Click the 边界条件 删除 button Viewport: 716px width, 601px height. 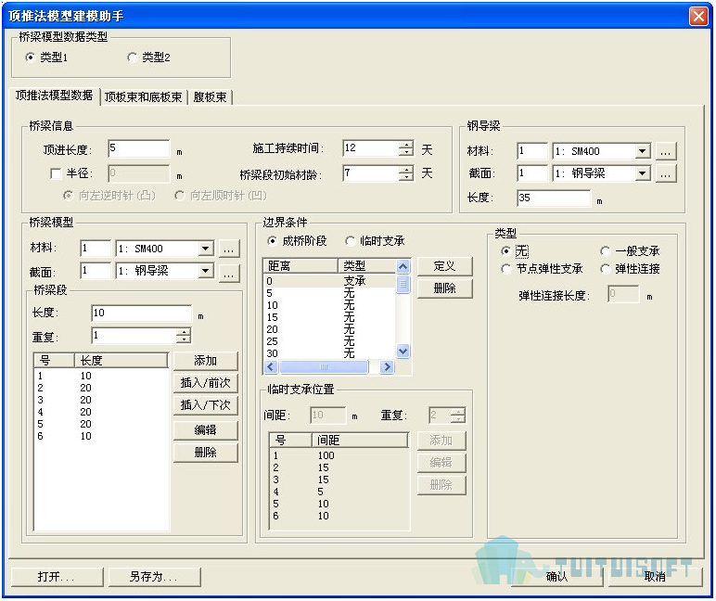[x=445, y=288]
